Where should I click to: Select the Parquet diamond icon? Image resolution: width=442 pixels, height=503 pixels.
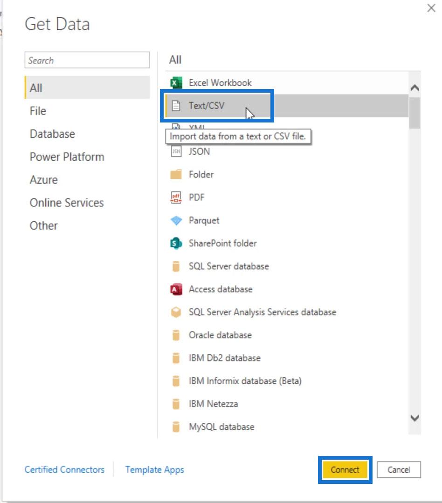coord(176,220)
